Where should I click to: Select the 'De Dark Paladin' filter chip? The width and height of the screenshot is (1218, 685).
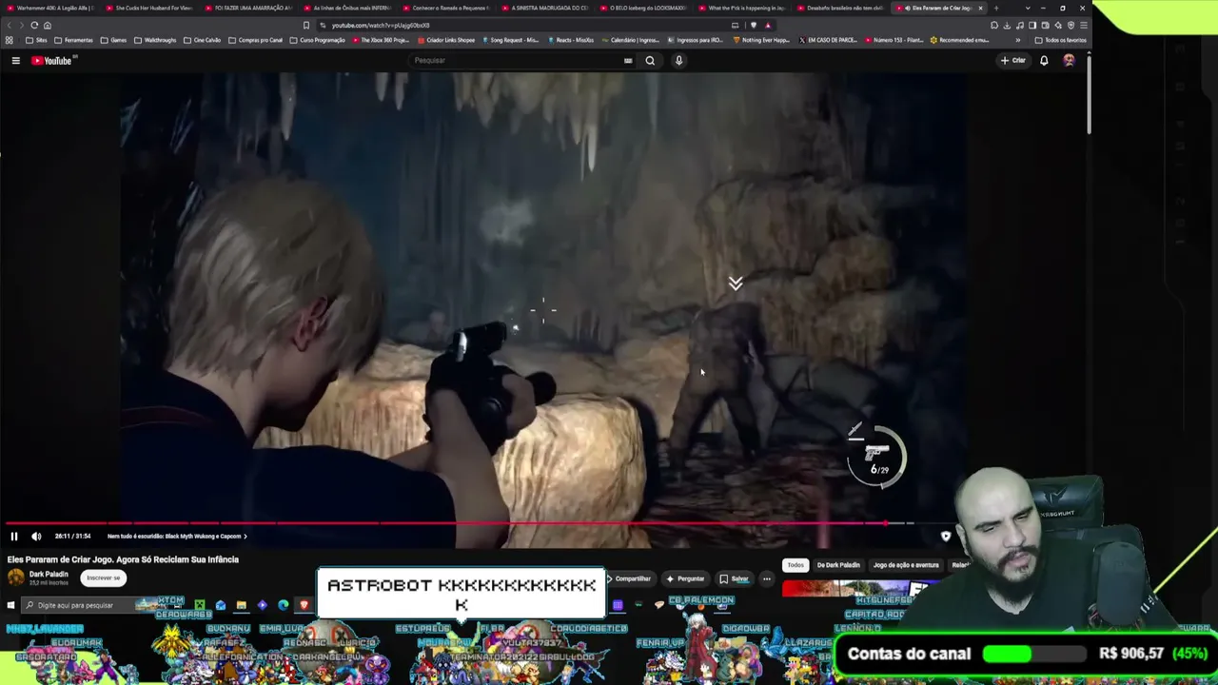click(x=838, y=565)
